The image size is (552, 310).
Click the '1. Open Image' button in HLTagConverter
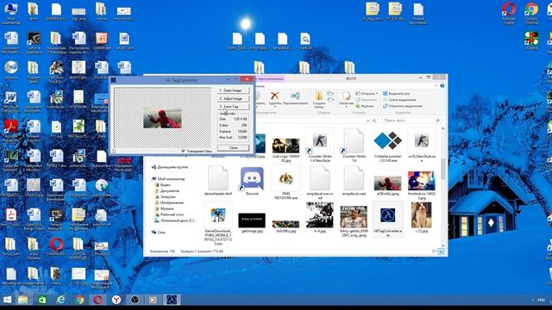233,90
